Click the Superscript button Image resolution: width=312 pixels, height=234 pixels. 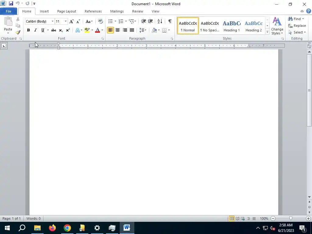click(68, 30)
